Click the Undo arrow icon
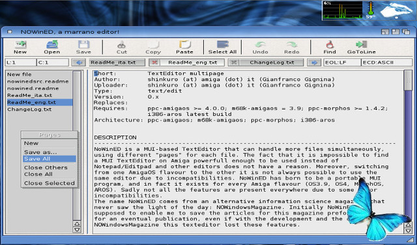This screenshot has height=245, width=417. pos(261,47)
